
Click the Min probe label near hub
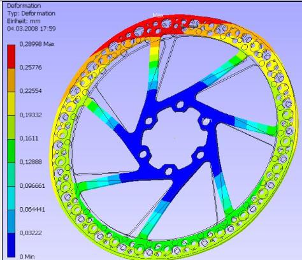click(207, 120)
